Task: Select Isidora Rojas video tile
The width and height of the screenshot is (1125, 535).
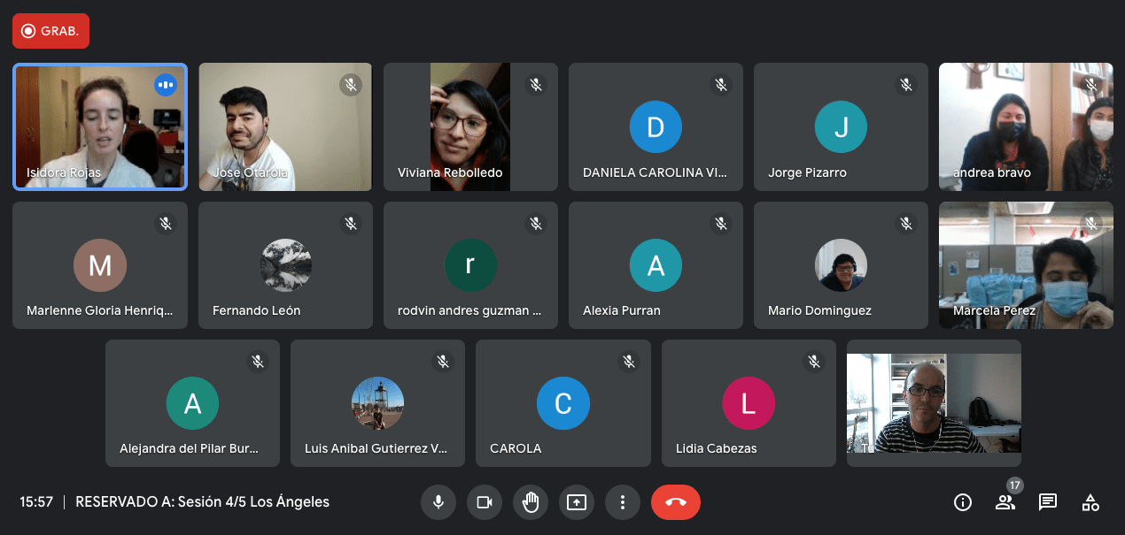Action: coord(100,126)
